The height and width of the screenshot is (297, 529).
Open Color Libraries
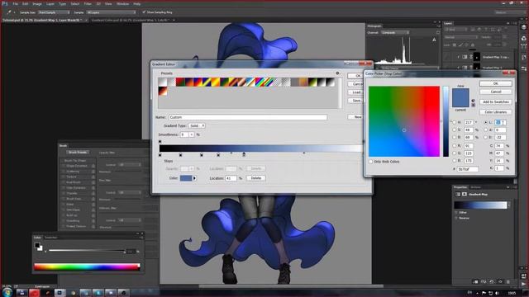click(495, 112)
